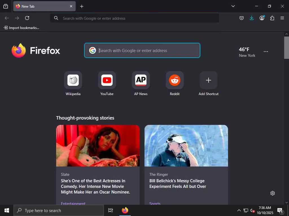289x216 pixels.
Task: Focus the toolbar address bar
Action: coord(135,18)
